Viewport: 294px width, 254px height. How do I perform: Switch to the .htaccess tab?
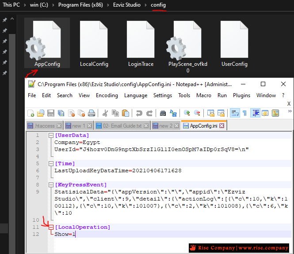click(45, 126)
